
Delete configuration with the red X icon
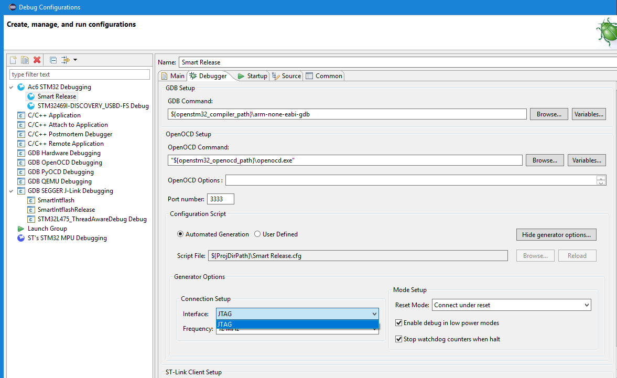point(37,60)
